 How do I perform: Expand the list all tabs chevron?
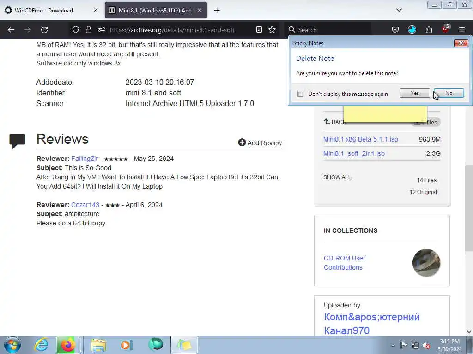pos(399,10)
